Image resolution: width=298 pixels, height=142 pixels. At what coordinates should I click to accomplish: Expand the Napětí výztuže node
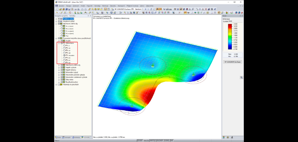[59, 68]
